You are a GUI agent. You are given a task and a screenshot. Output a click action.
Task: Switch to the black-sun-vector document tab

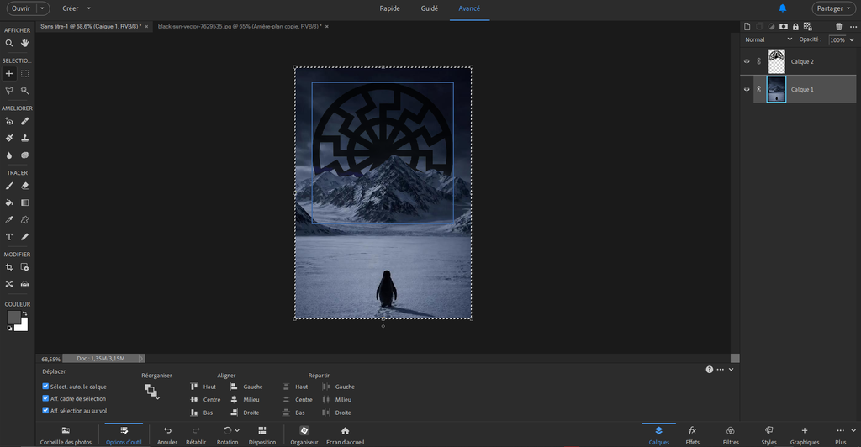pyautogui.click(x=239, y=27)
